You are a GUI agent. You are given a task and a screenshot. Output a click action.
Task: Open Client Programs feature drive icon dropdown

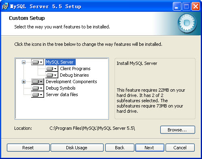click(52, 69)
